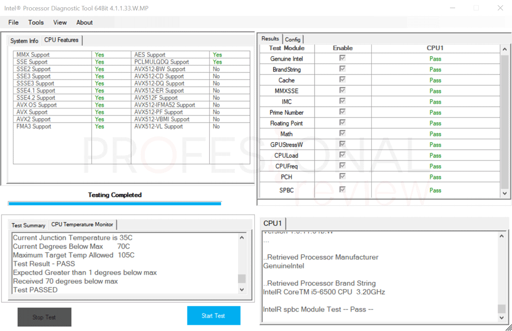Switch to the Config tab
512x331 pixels.
click(x=293, y=39)
